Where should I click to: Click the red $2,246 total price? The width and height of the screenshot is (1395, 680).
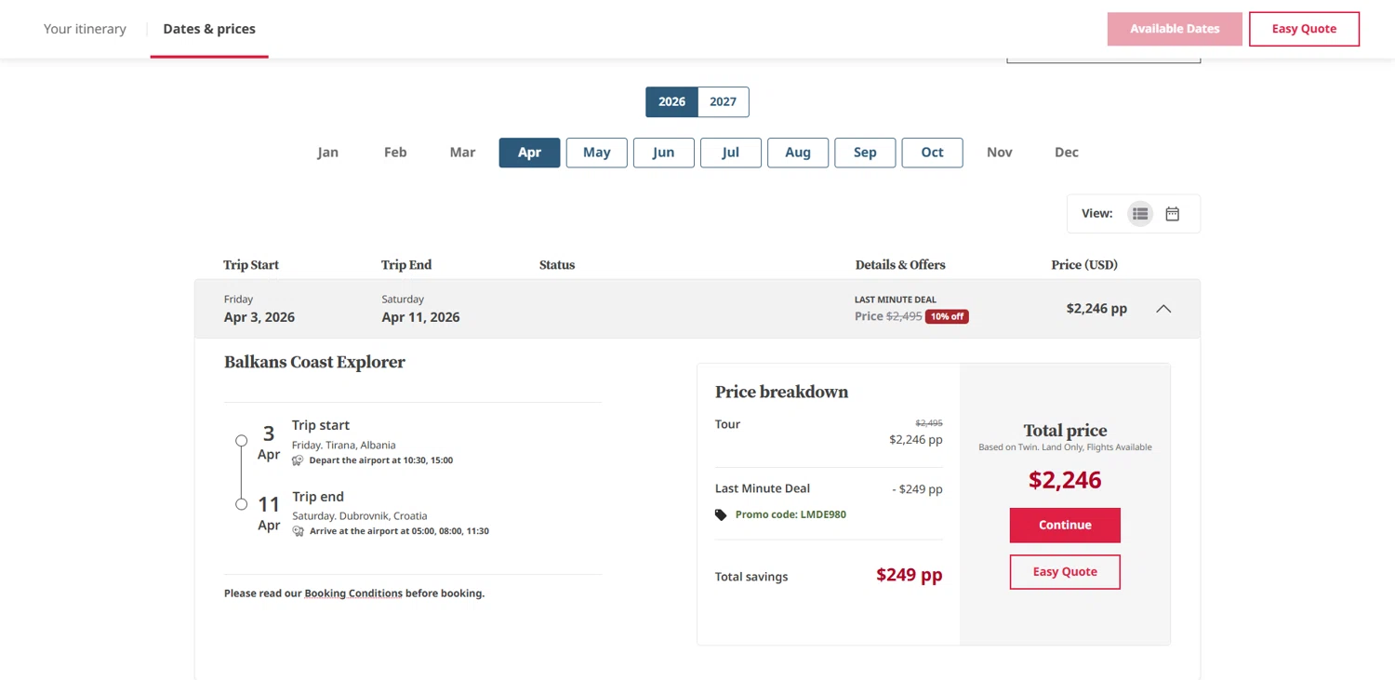1065,481
